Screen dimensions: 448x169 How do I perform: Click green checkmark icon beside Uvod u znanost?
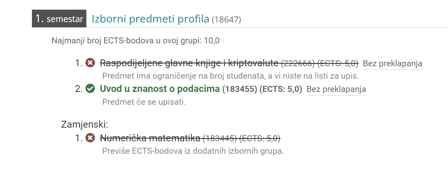coord(90,89)
